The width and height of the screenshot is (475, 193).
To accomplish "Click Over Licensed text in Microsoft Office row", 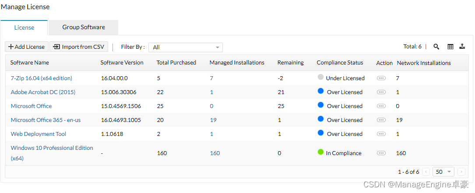I will [x=345, y=106].
